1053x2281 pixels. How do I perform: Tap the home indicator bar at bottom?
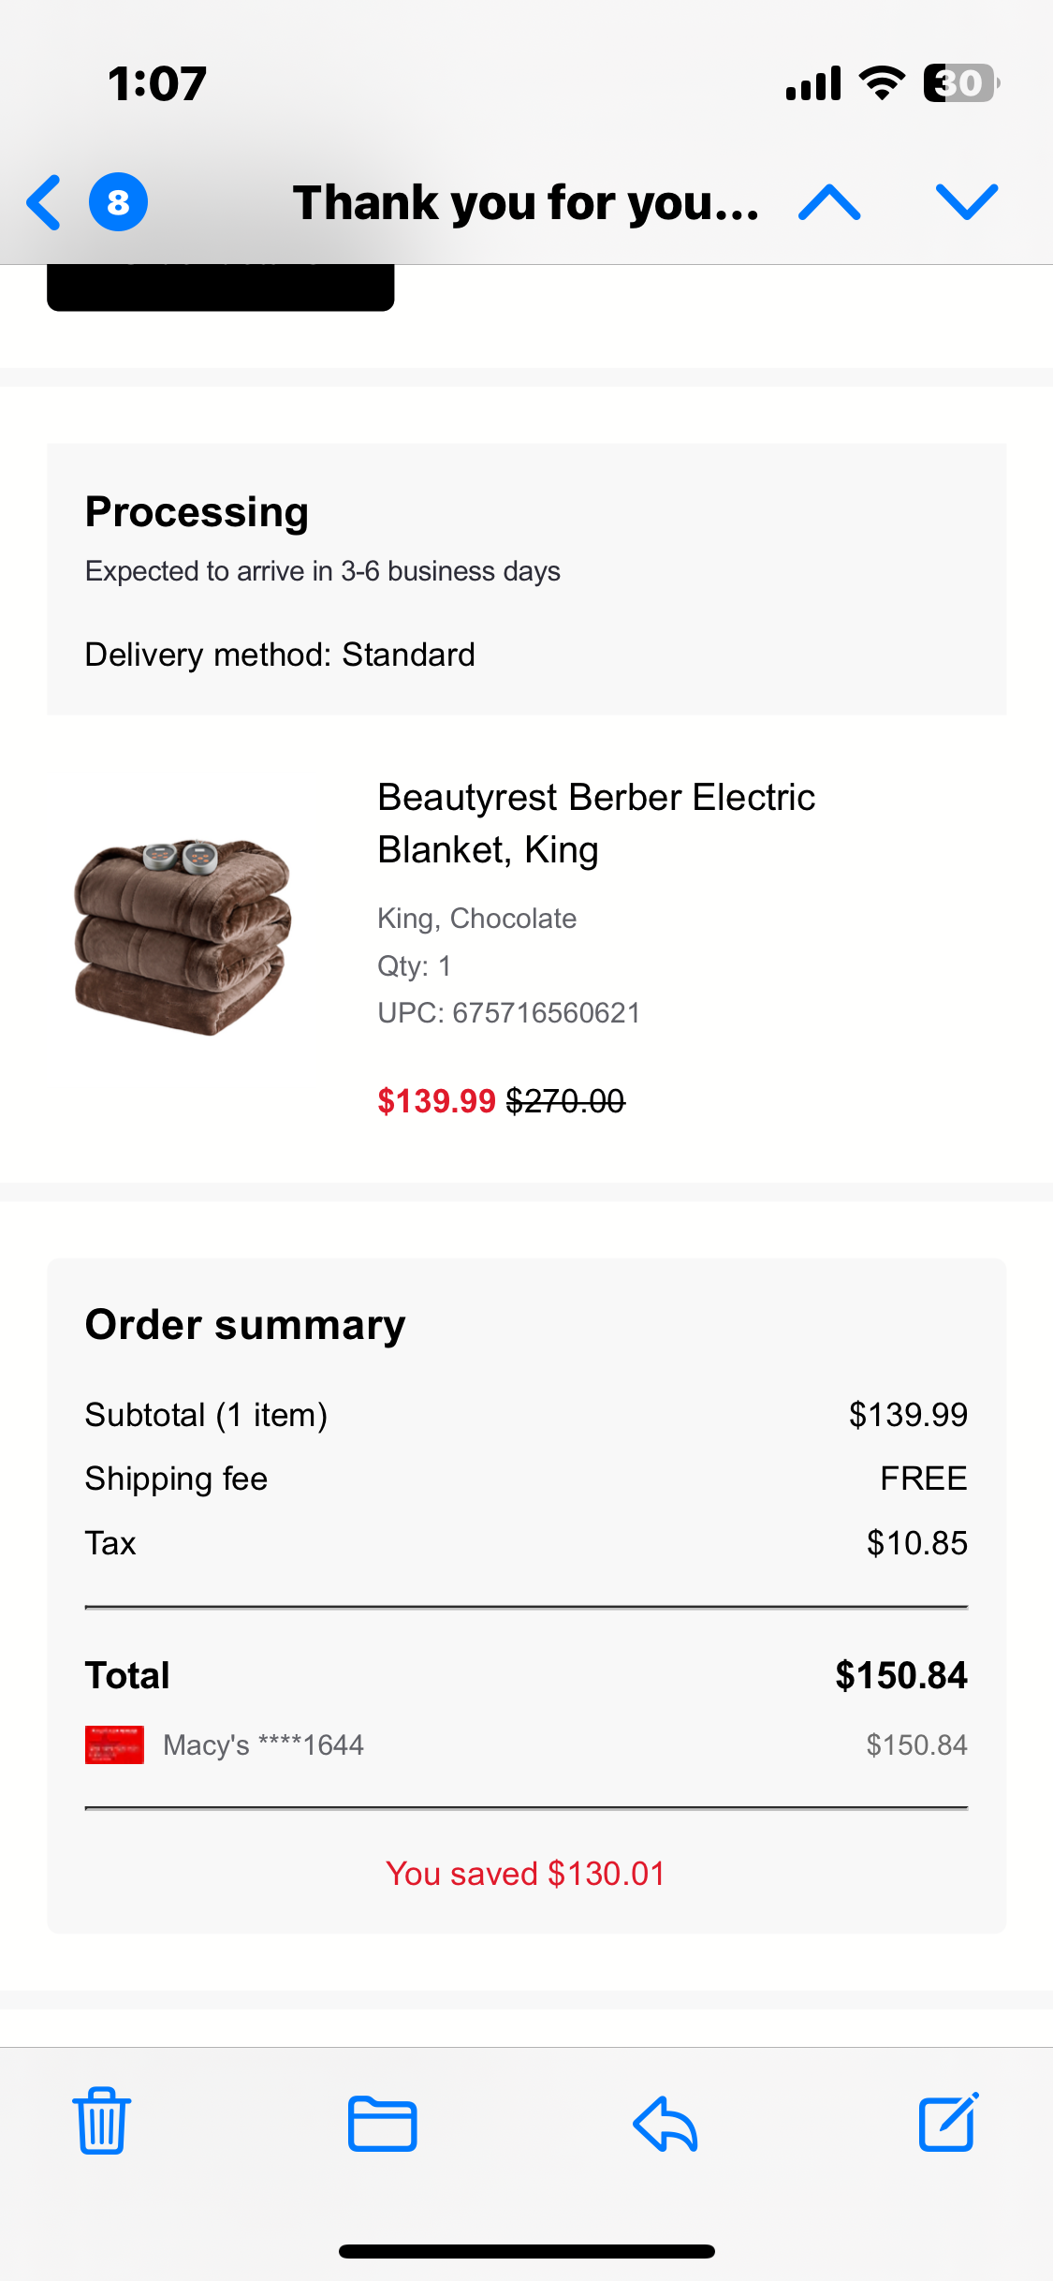pyautogui.click(x=527, y=2251)
